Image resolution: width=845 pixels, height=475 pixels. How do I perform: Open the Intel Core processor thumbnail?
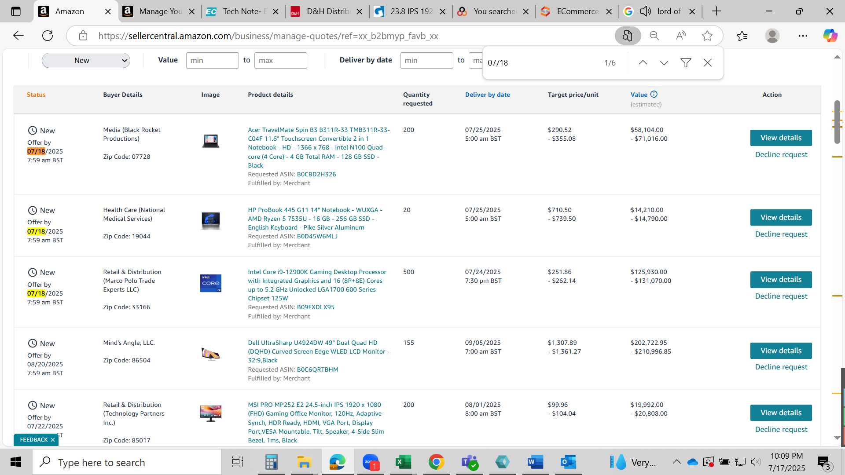[x=210, y=283]
